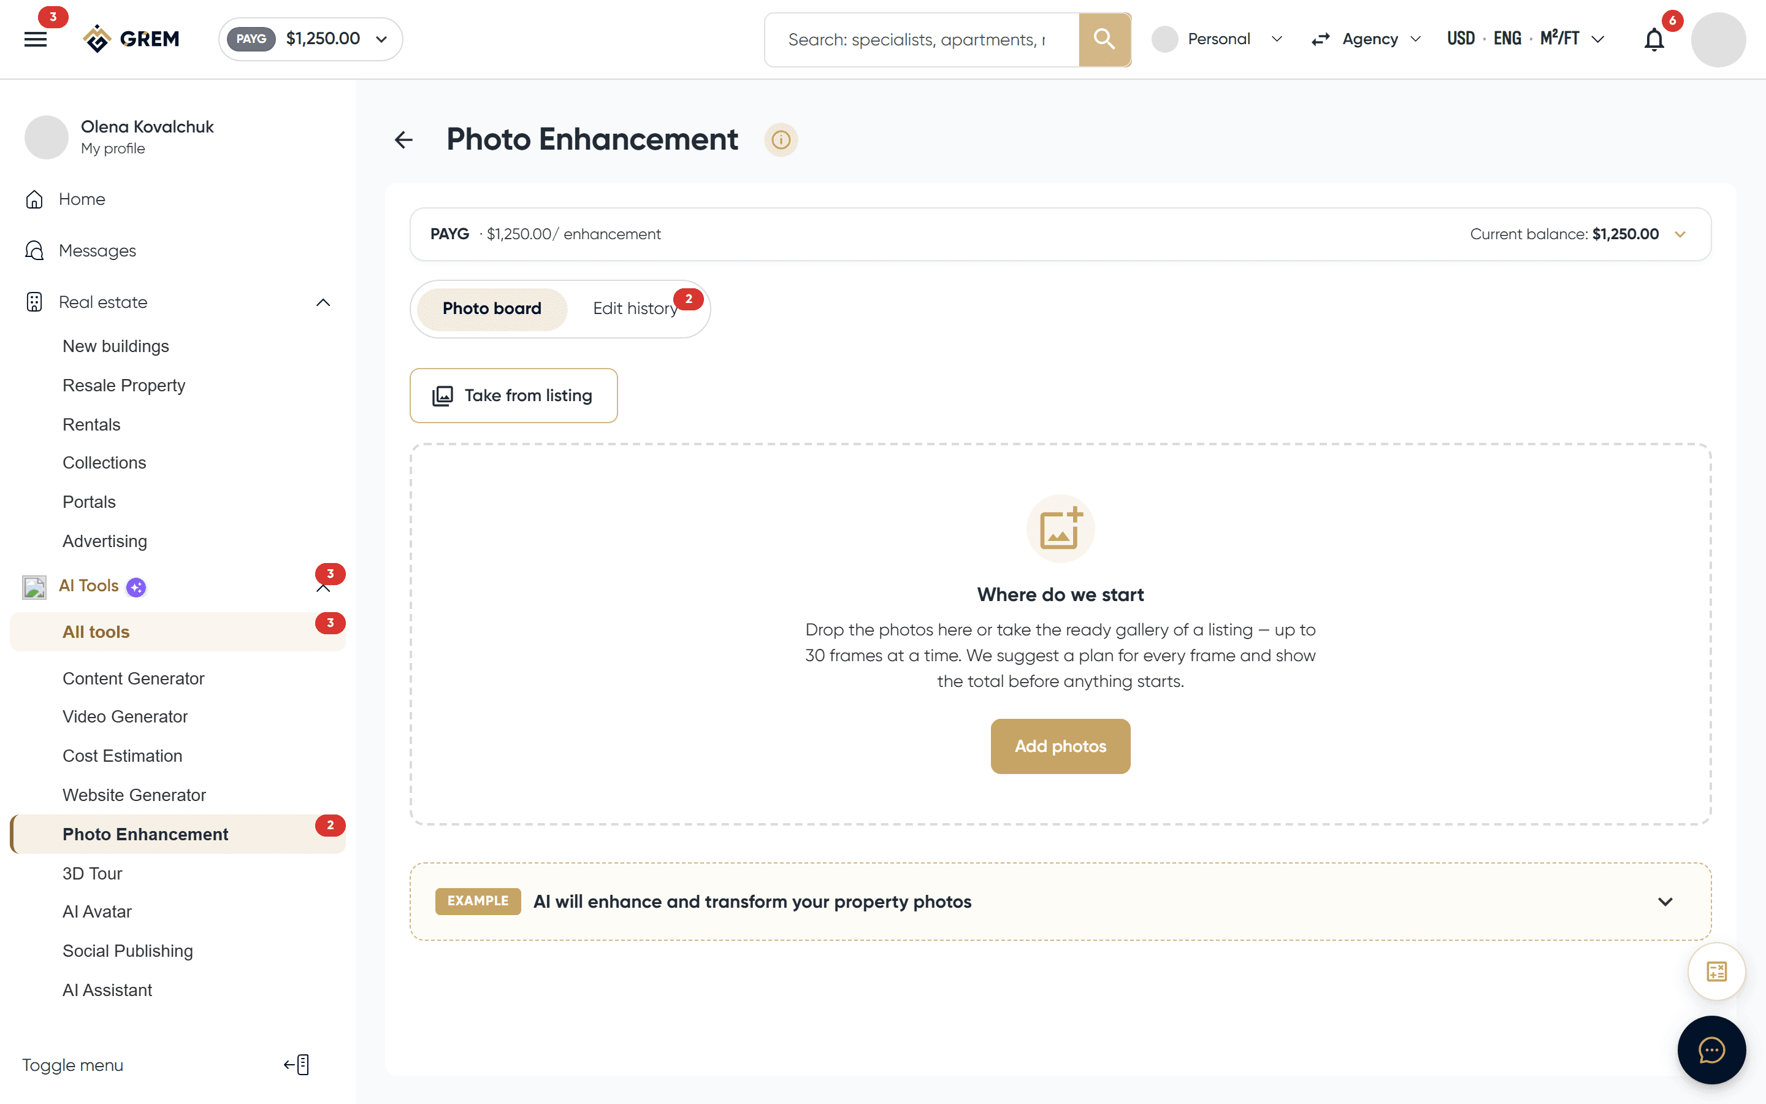Focus the search input field
Viewport: 1766px width, 1104px height.
(x=922, y=39)
